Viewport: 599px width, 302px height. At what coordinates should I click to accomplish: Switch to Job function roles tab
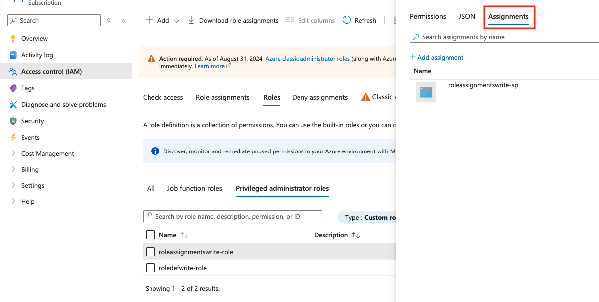point(195,188)
